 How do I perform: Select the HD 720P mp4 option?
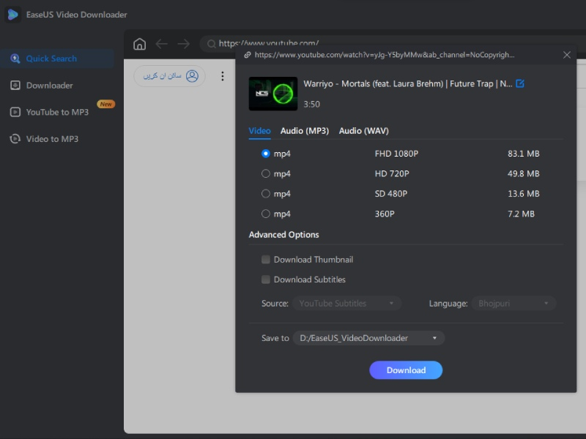pos(266,173)
